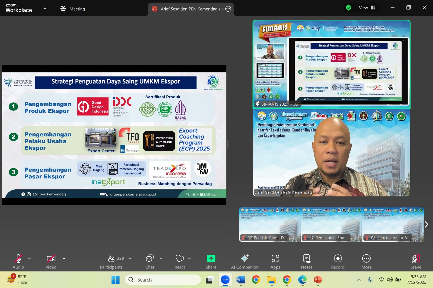Open Word from the taskbar
433x288 pixels.
click(241, 280)
